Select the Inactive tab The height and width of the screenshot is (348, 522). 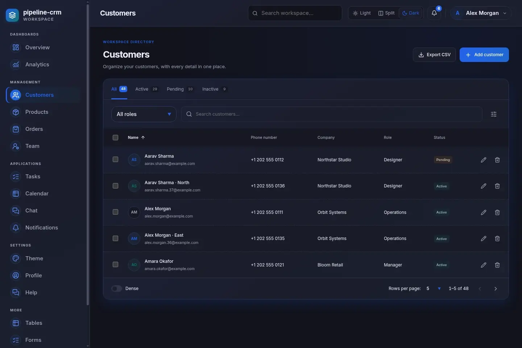(215, 89)
